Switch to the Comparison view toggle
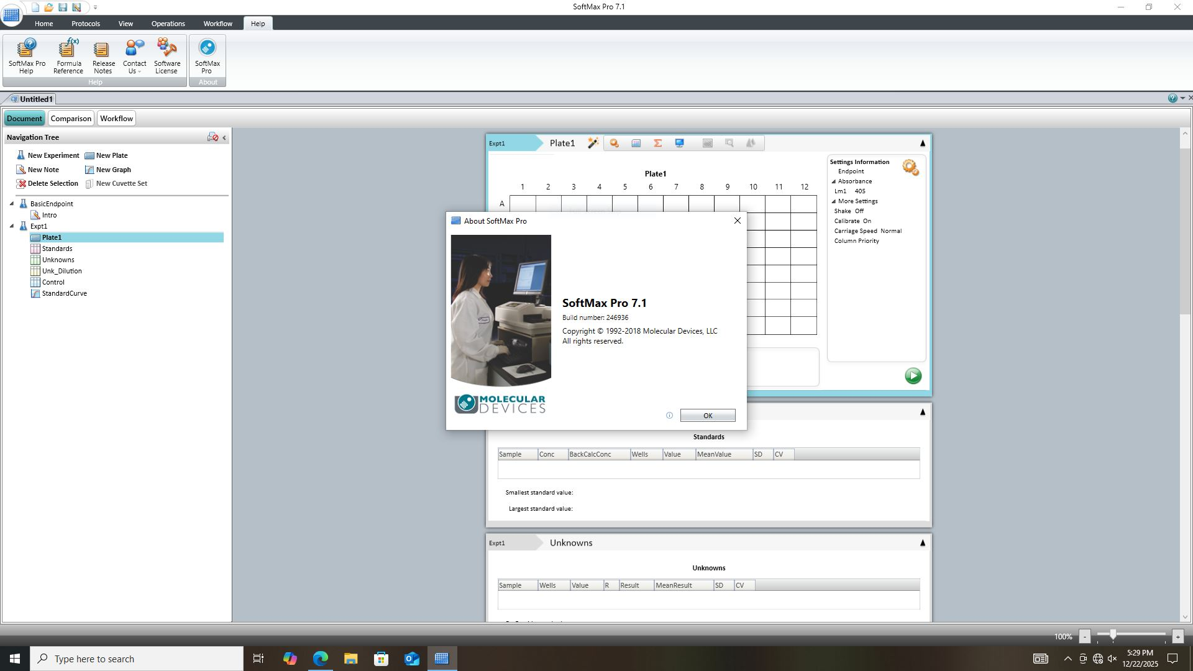Image resolution: width=1193 pixels, height=671 pixels. [x=71, y=119]
